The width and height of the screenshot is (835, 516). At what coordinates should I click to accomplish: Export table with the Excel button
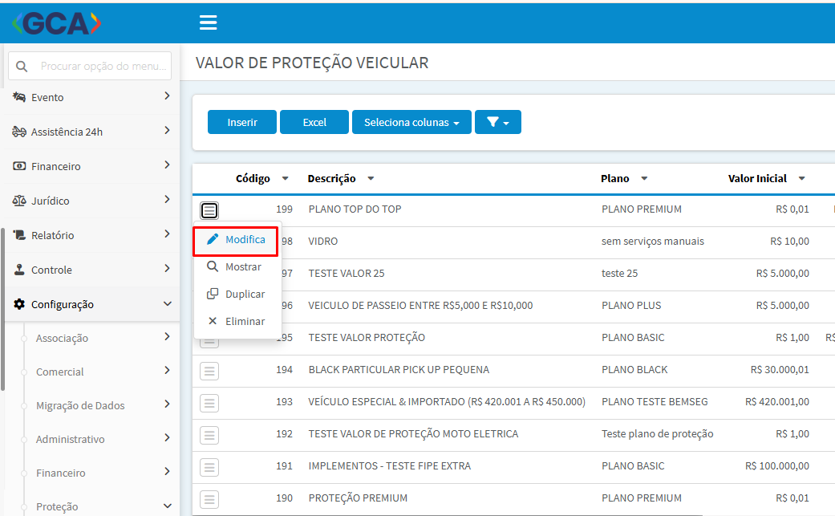[314, 122]
